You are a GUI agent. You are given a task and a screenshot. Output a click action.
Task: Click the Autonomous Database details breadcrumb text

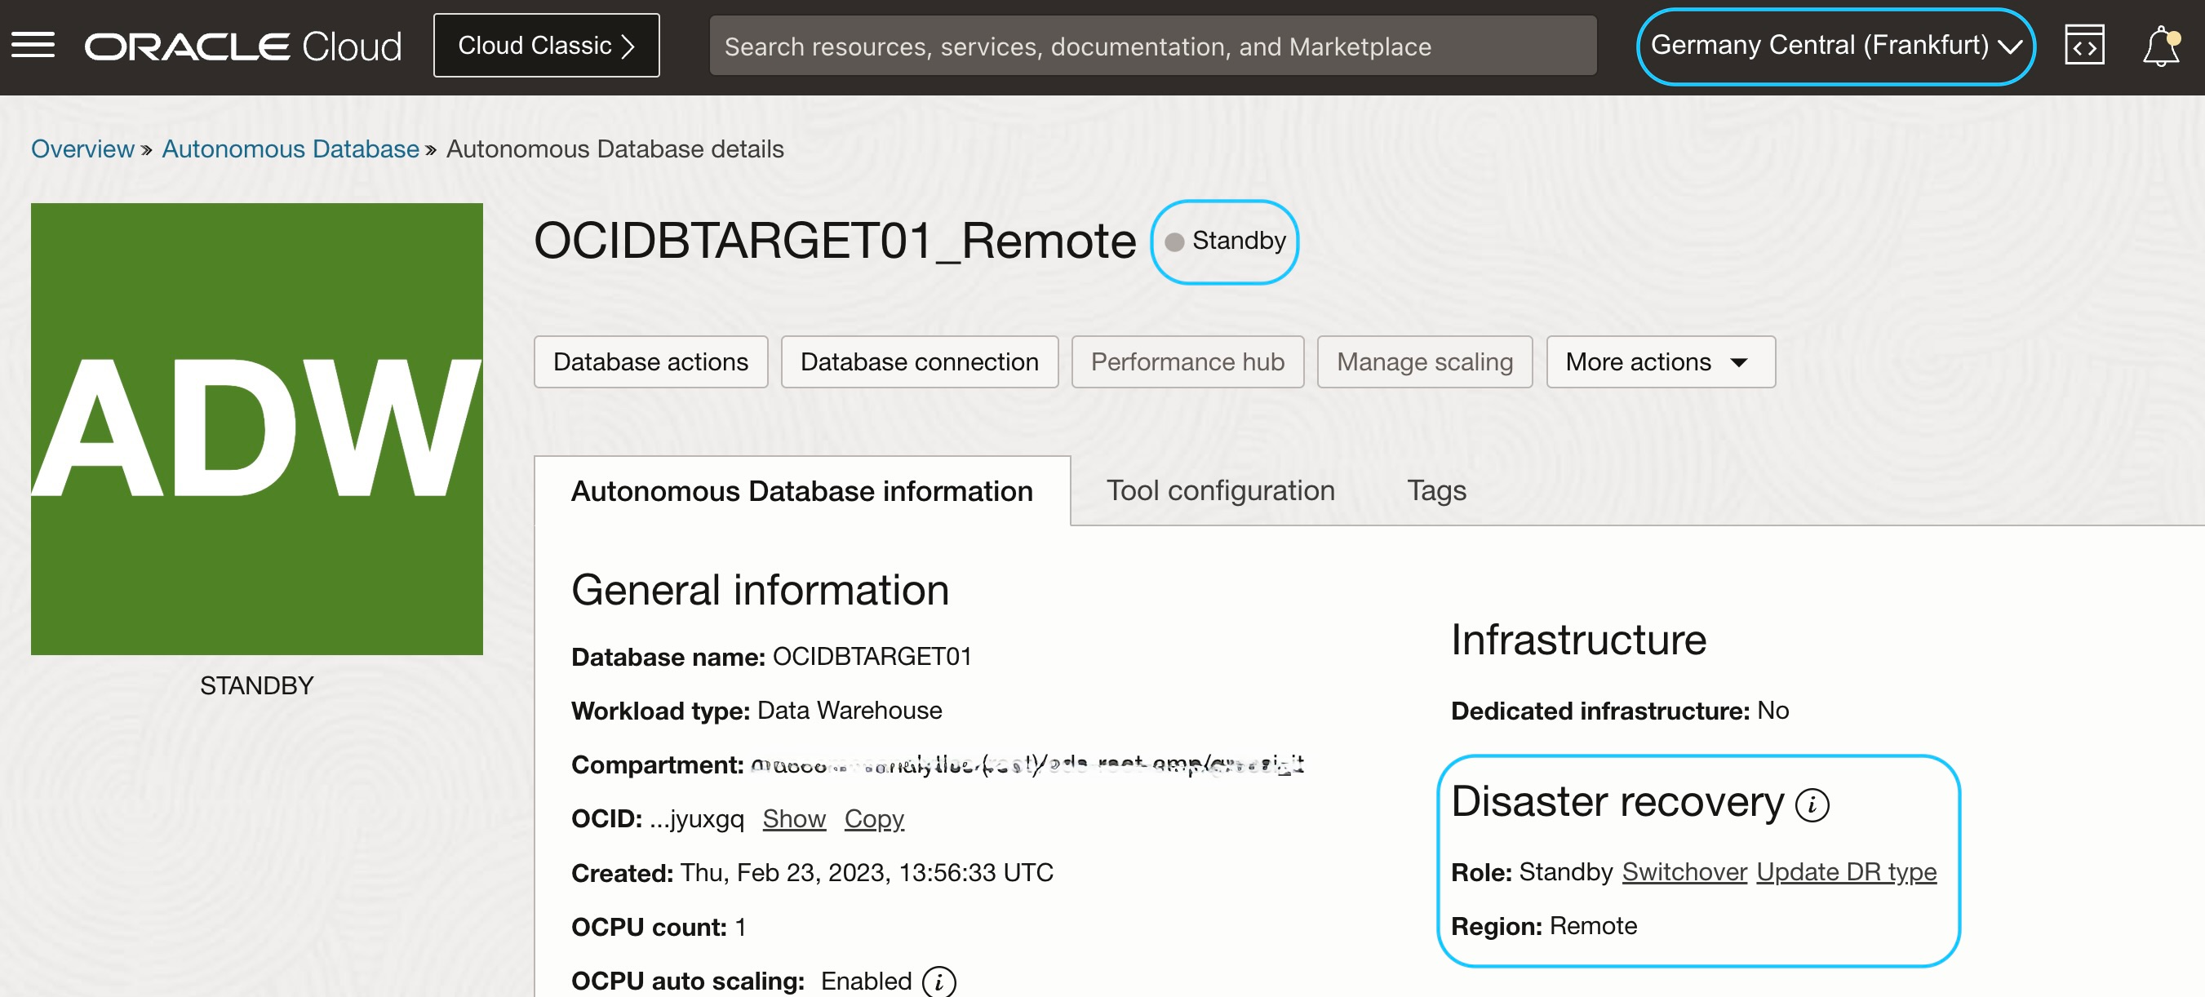click(614, 149)
